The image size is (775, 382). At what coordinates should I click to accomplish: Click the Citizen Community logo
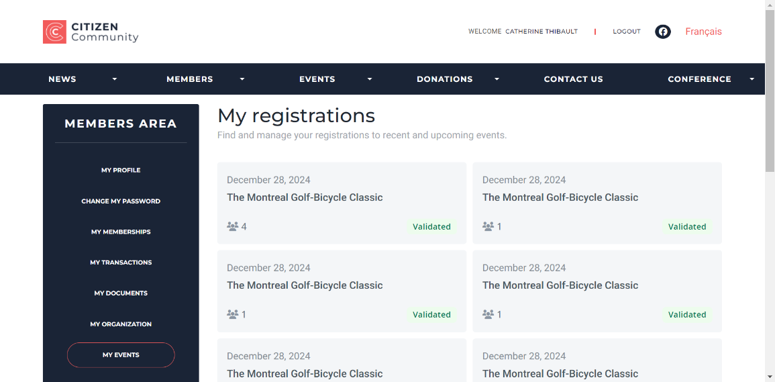[x=91, y=32]
